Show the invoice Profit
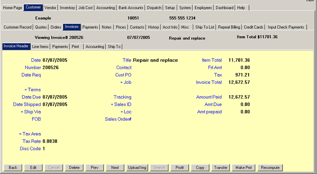 (x=180, y=168)
